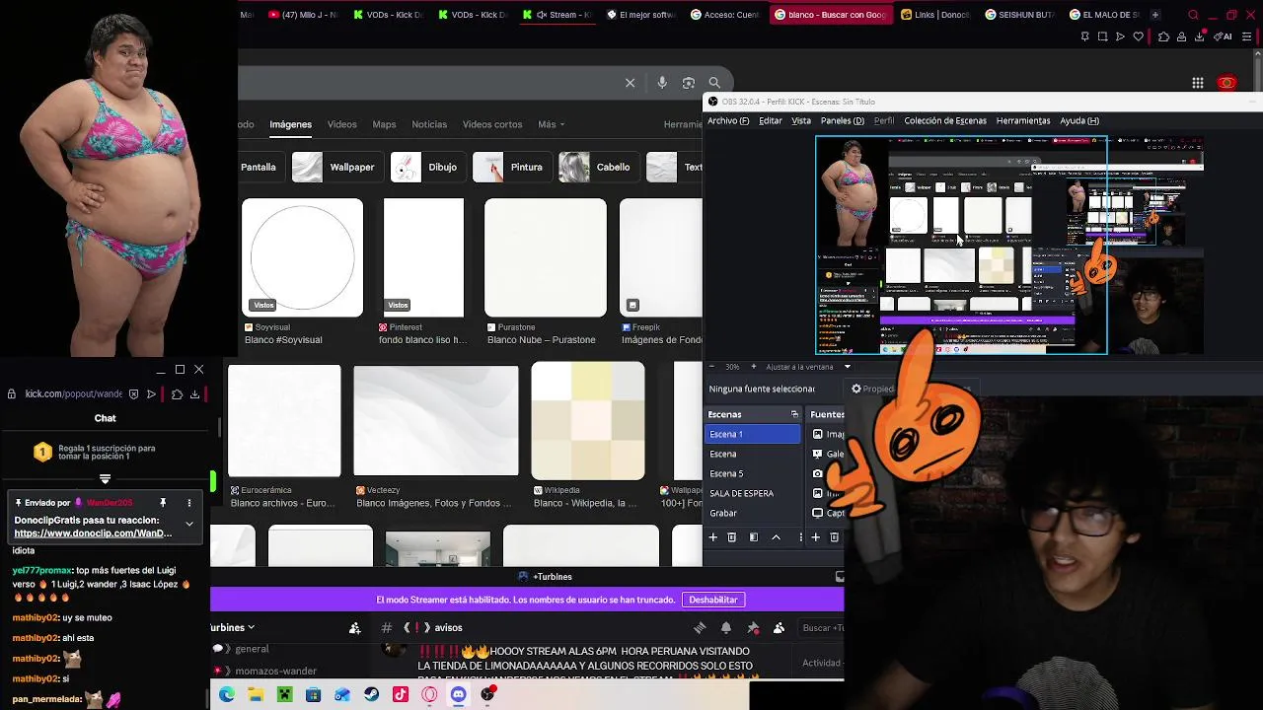Image resolution: width=1263 pixels, height=710 pixels.
Task: Zoom out the OBS preview with minus
Action: [711, 367]
